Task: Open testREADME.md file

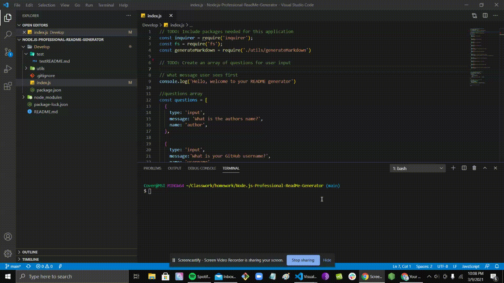Action: 54,61
